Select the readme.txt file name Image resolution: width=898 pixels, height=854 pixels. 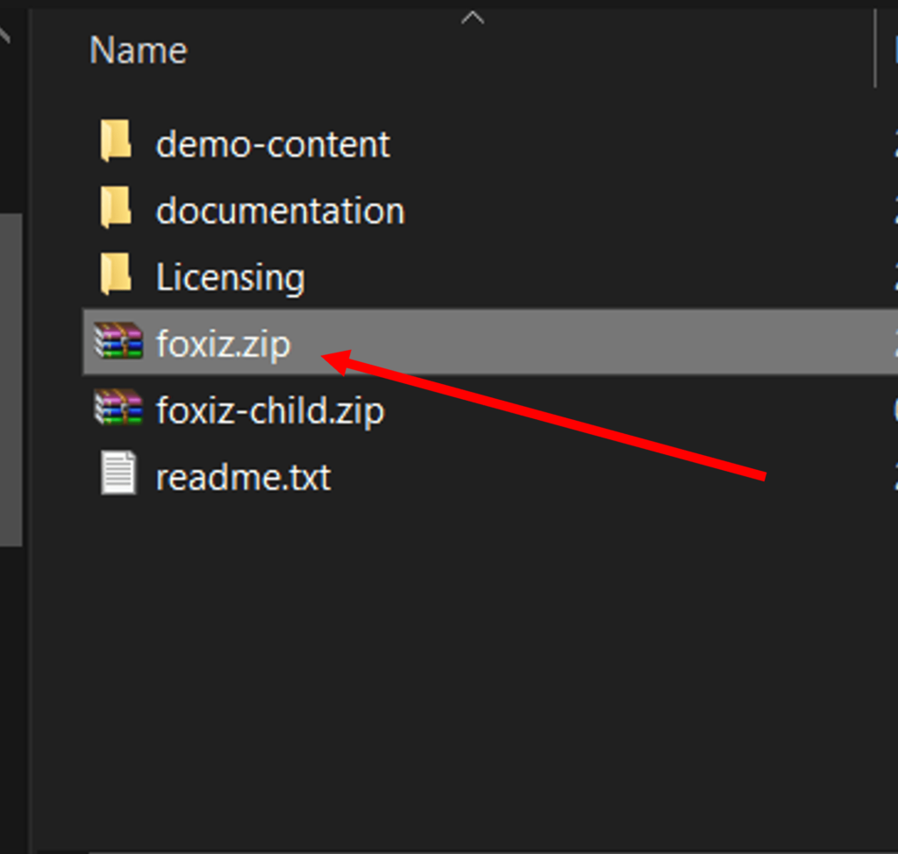pyautogui.click(x=244, y=477)
